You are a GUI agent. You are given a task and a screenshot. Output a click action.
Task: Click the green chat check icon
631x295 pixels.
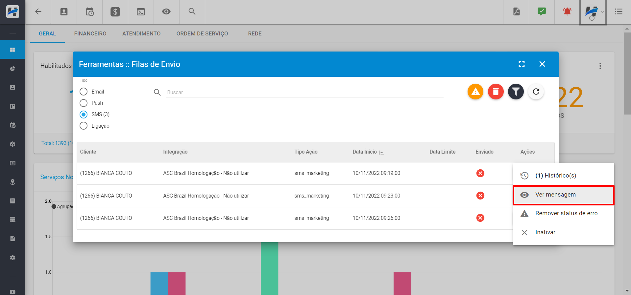pos(542,11)
